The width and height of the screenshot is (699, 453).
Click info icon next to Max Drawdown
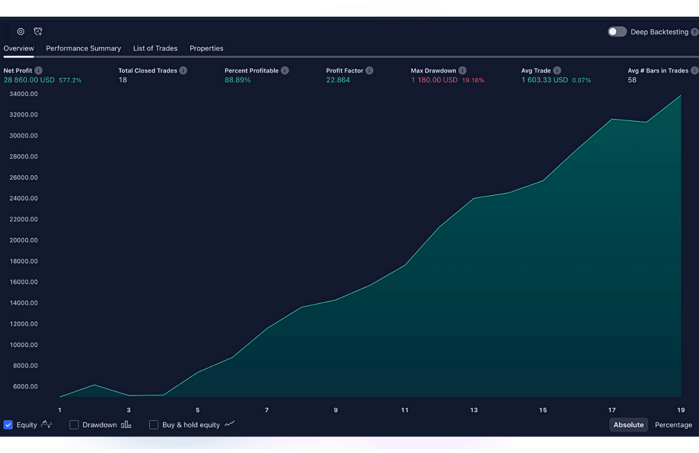point(462,70)
